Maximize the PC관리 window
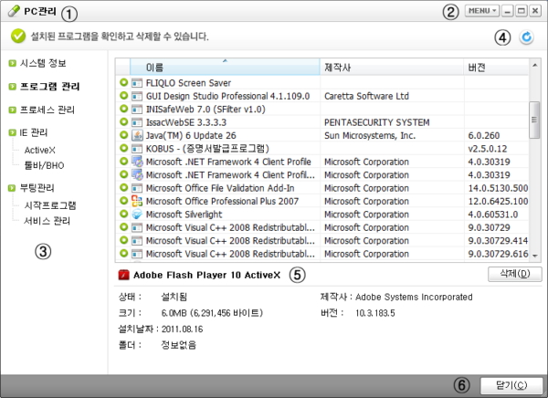Image resolution: width=548 pixels, height=398 pixels. coord(522,11)
